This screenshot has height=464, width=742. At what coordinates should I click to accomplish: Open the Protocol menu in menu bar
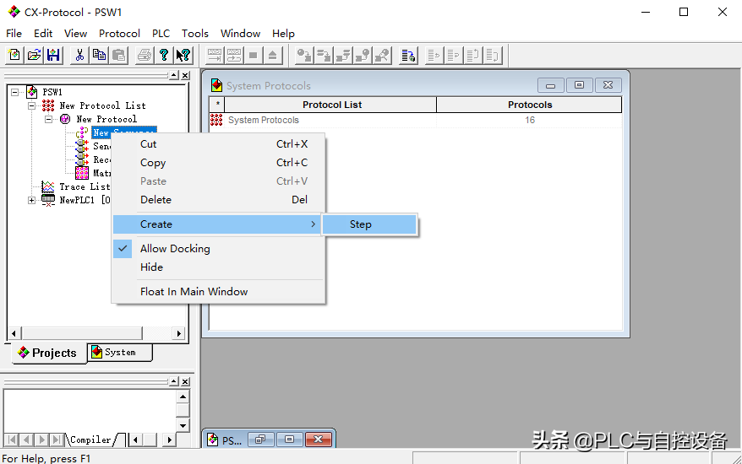(x=119, y=34)
